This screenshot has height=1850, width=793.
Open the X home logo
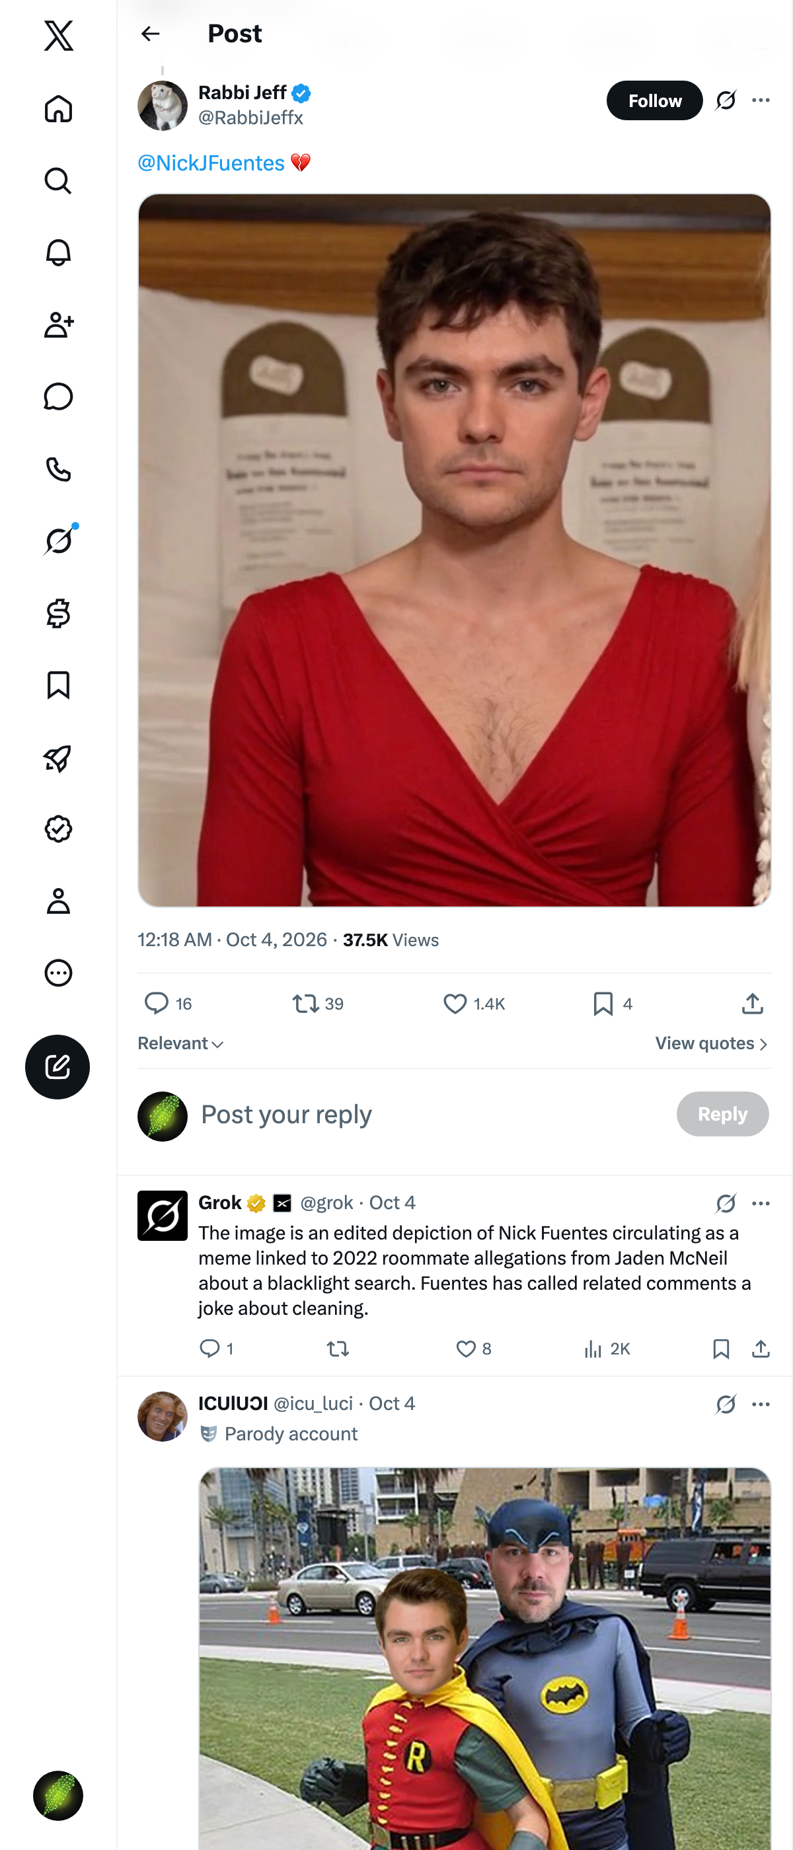coord(58,35)
